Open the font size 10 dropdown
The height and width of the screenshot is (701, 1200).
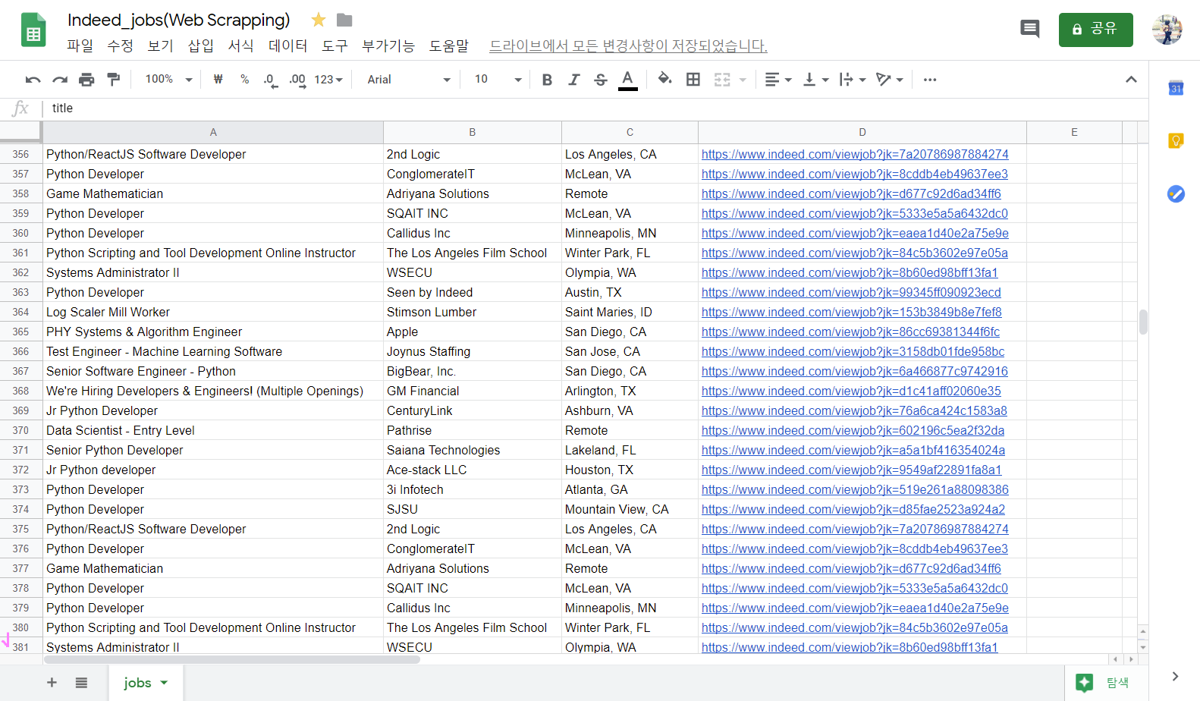tap(498, 79)
